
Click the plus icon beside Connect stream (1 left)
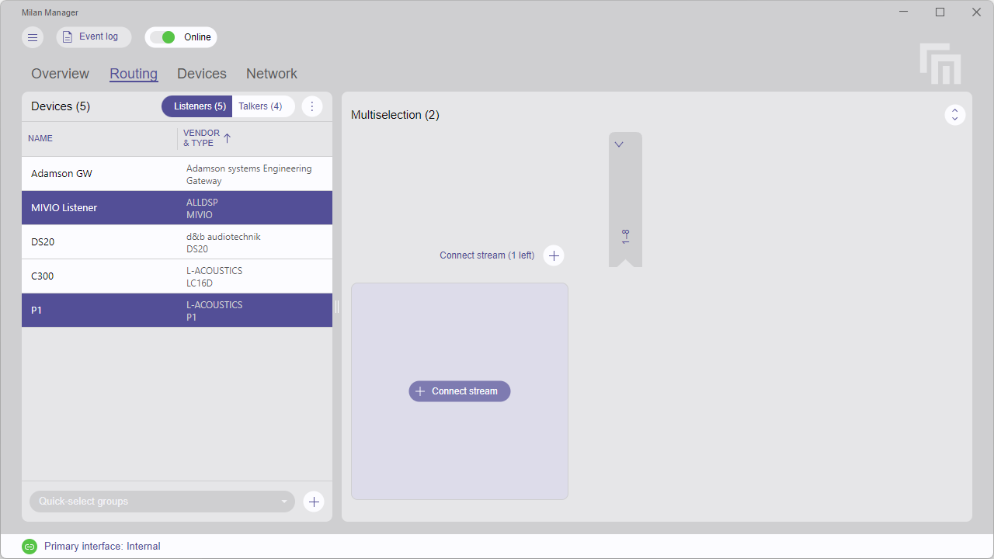click(x=554, y=255)
